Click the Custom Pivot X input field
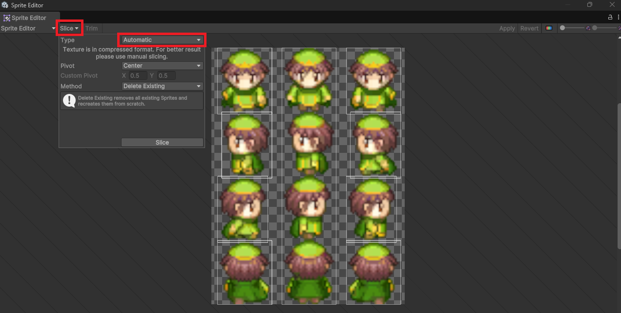 pos(136,75)
